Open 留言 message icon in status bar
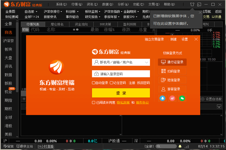Image resolution: width=226 pixels, height=150 pixels. coord(8,146)
